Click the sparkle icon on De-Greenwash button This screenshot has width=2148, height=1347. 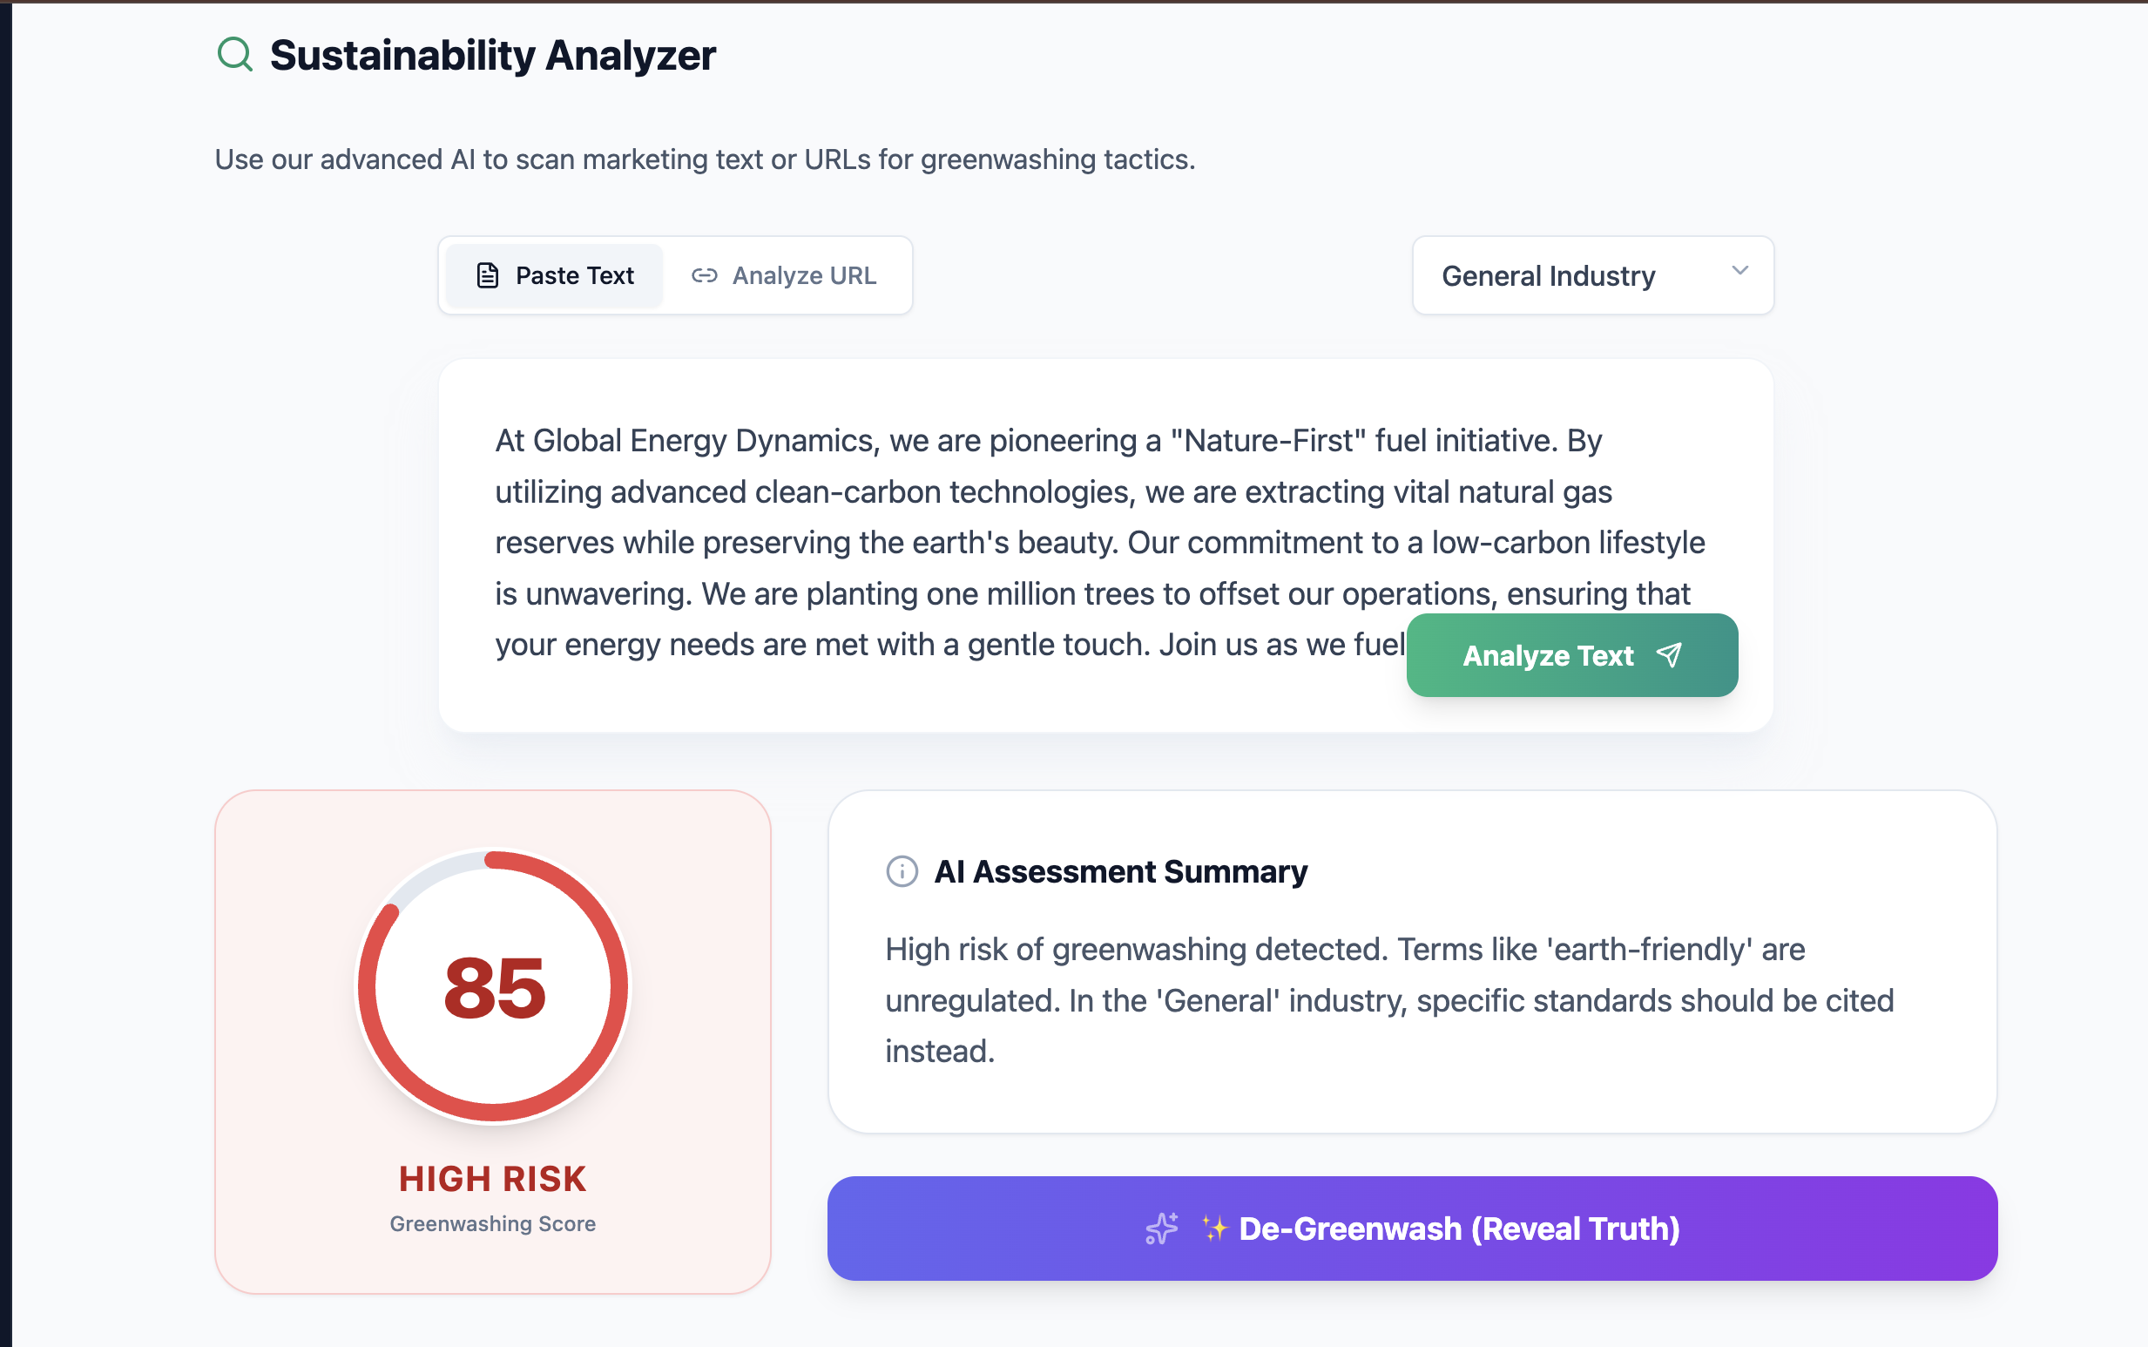(x=1162, y=1229)
